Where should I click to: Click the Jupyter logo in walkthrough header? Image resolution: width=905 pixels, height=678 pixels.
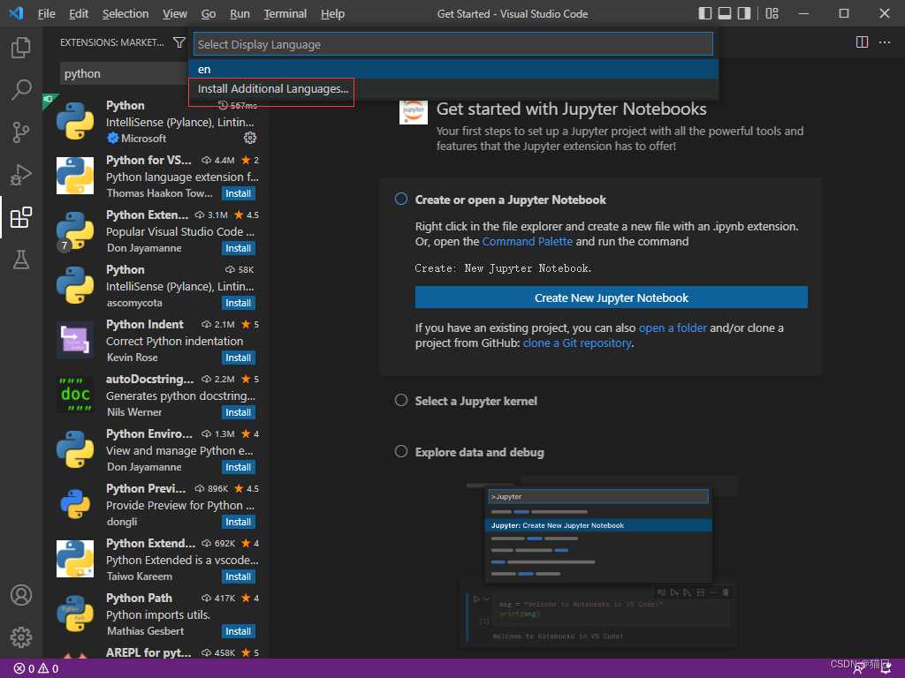coord(414,112)
